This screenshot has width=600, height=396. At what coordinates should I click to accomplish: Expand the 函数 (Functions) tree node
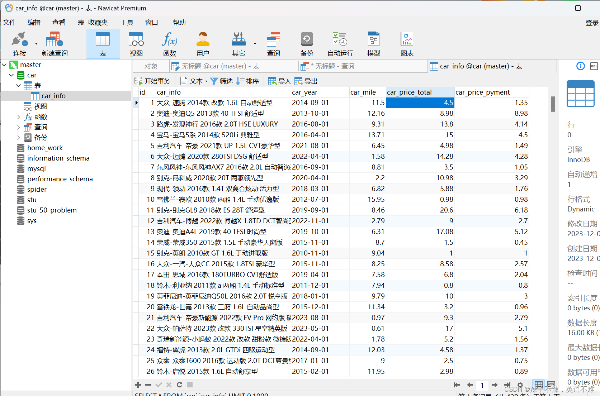pos(18,117)
